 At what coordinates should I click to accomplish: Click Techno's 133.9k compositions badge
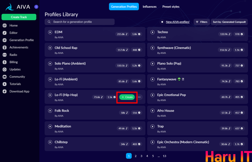tap(225, 34)
